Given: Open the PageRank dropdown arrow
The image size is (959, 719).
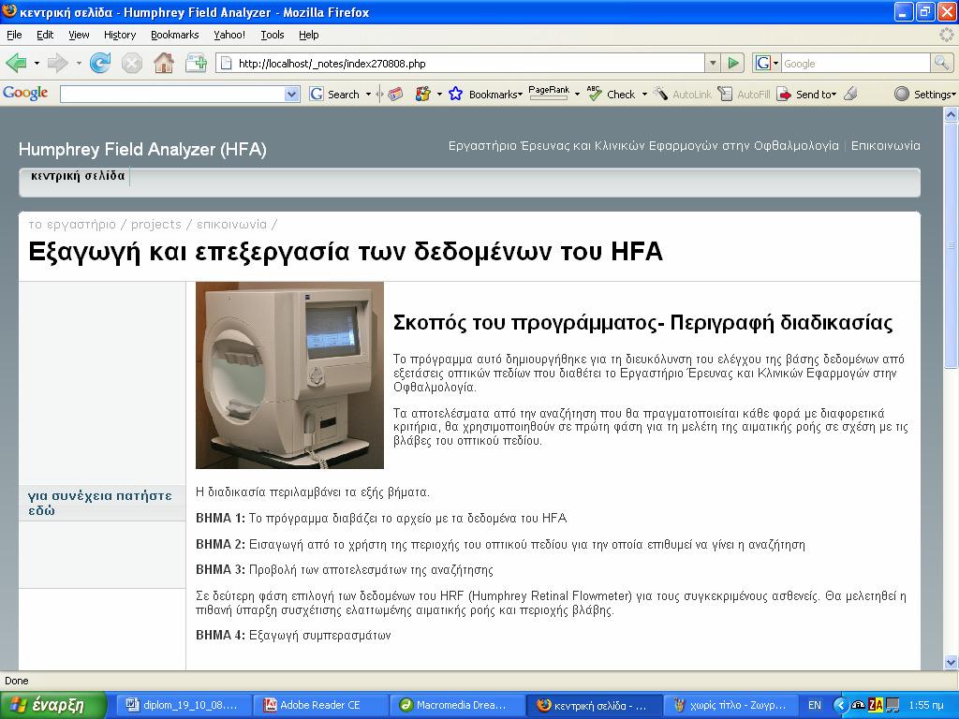Looking at the screenshot, I should (577, 95).
